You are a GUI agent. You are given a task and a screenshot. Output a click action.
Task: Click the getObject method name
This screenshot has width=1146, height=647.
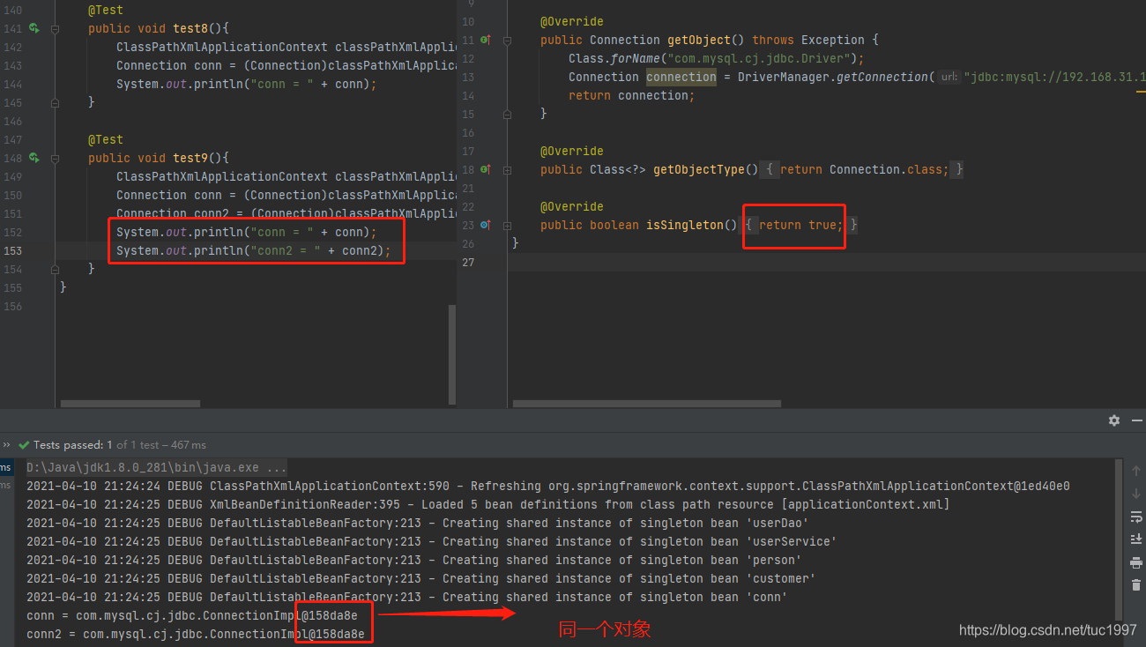pos(699,40)
